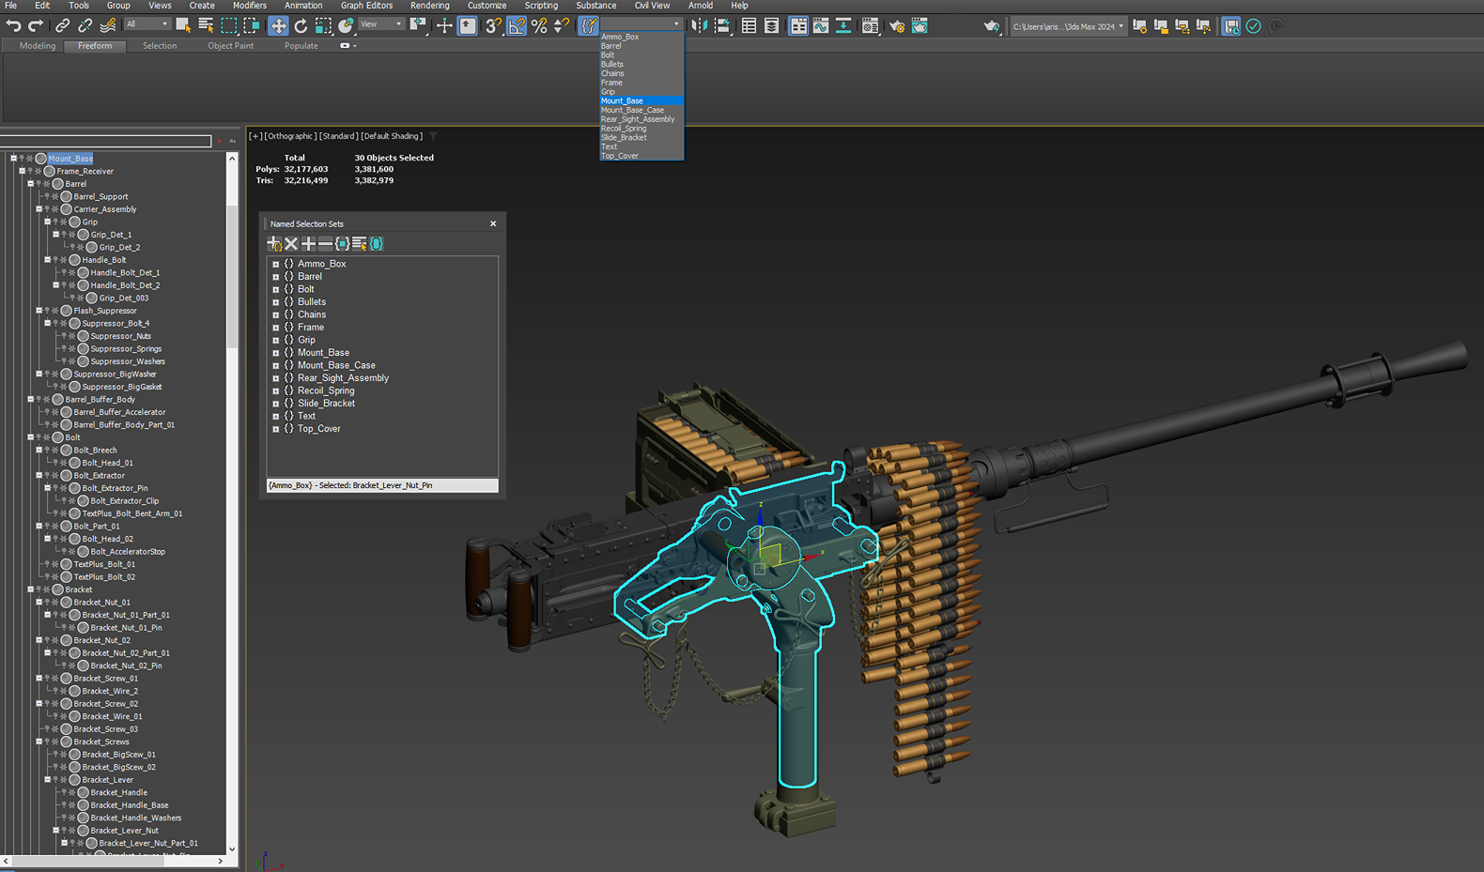Select the Move tool in main toolbar
The width and height of the screenshot is (1484, 872).
click(x=278, y=26)
